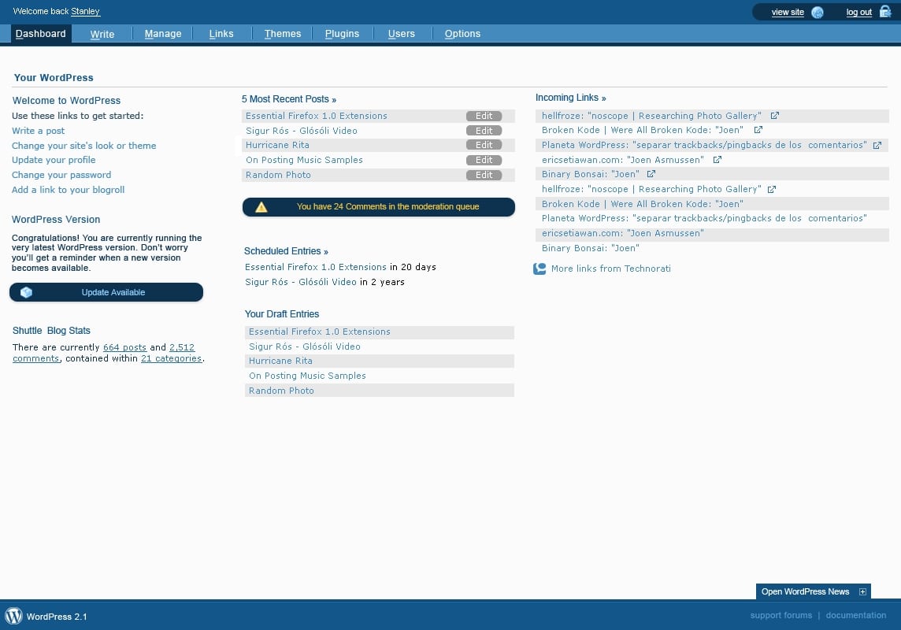Image resolution: width=901 pixels, height=630 pixels.
Task: Open draft Random Photo
Action: (282, 391)
